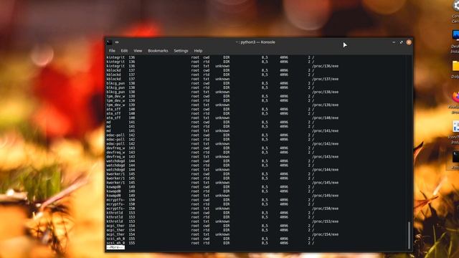
Task: Click the Desktop Installer monitor icon
Action: point(455,36)
